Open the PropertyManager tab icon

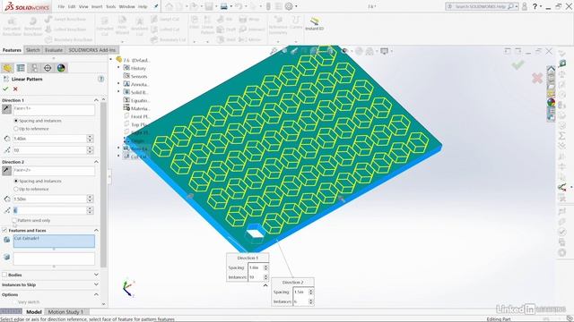(x=21, y=68)
